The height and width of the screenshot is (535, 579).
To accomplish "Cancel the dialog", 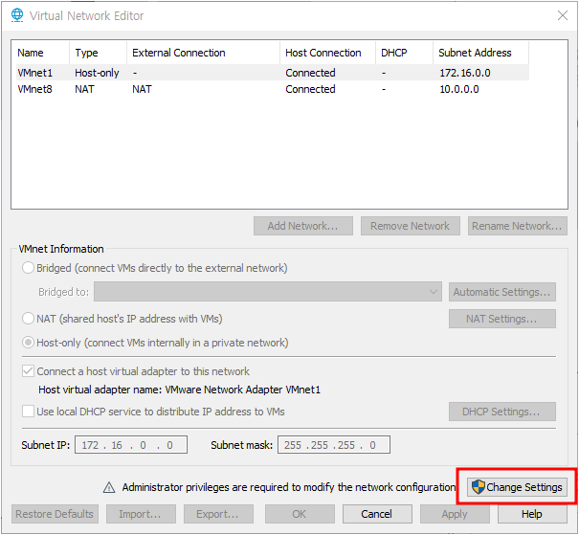I will coord(377,514).
